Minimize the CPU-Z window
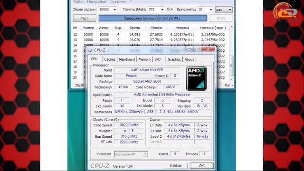The image size is (304, 171). coord(190,49)
